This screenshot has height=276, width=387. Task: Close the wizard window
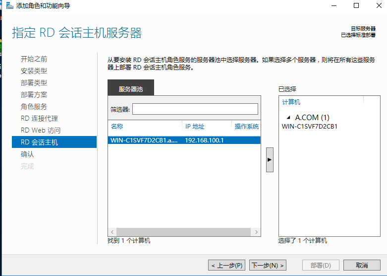point(379,5)
